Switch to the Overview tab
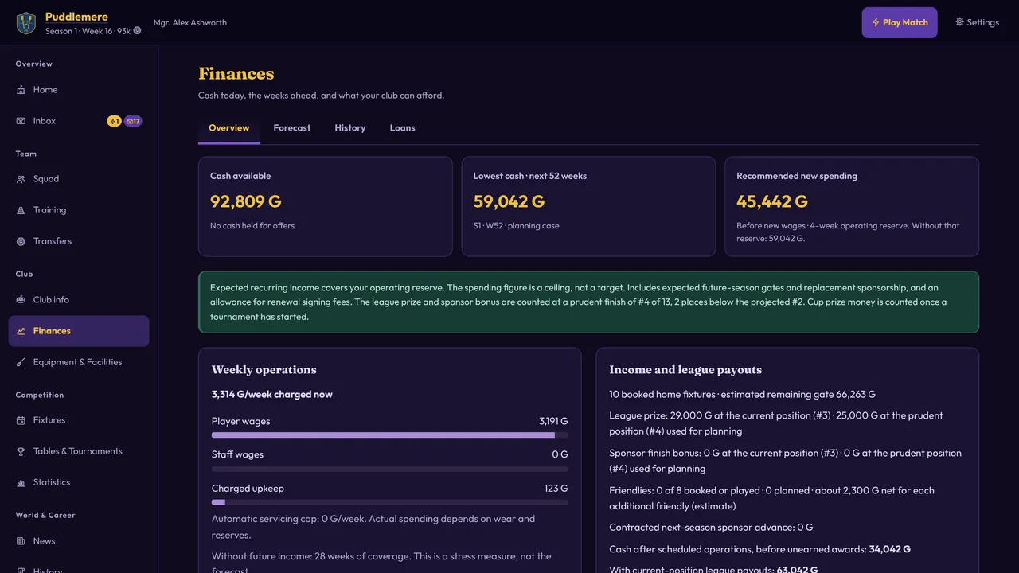The image size is (1019, 573). click(229, 128)
